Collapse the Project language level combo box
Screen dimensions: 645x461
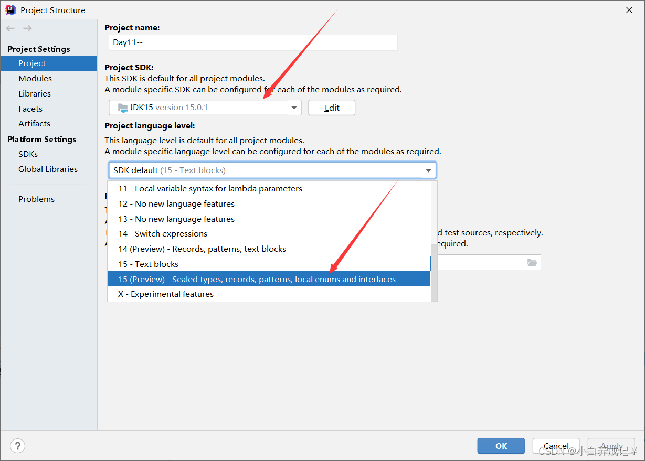click(272, 170)
